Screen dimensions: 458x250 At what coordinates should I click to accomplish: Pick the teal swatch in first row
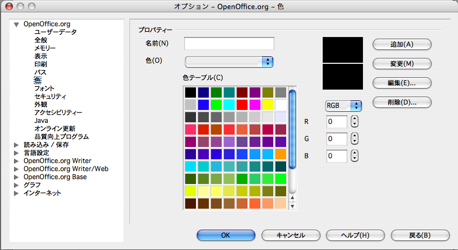point(229,92)
